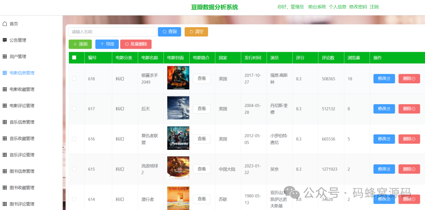425x210 pixels.
Task: Click the minus icon in row 615's 删除 button
Action: [413, 169]
